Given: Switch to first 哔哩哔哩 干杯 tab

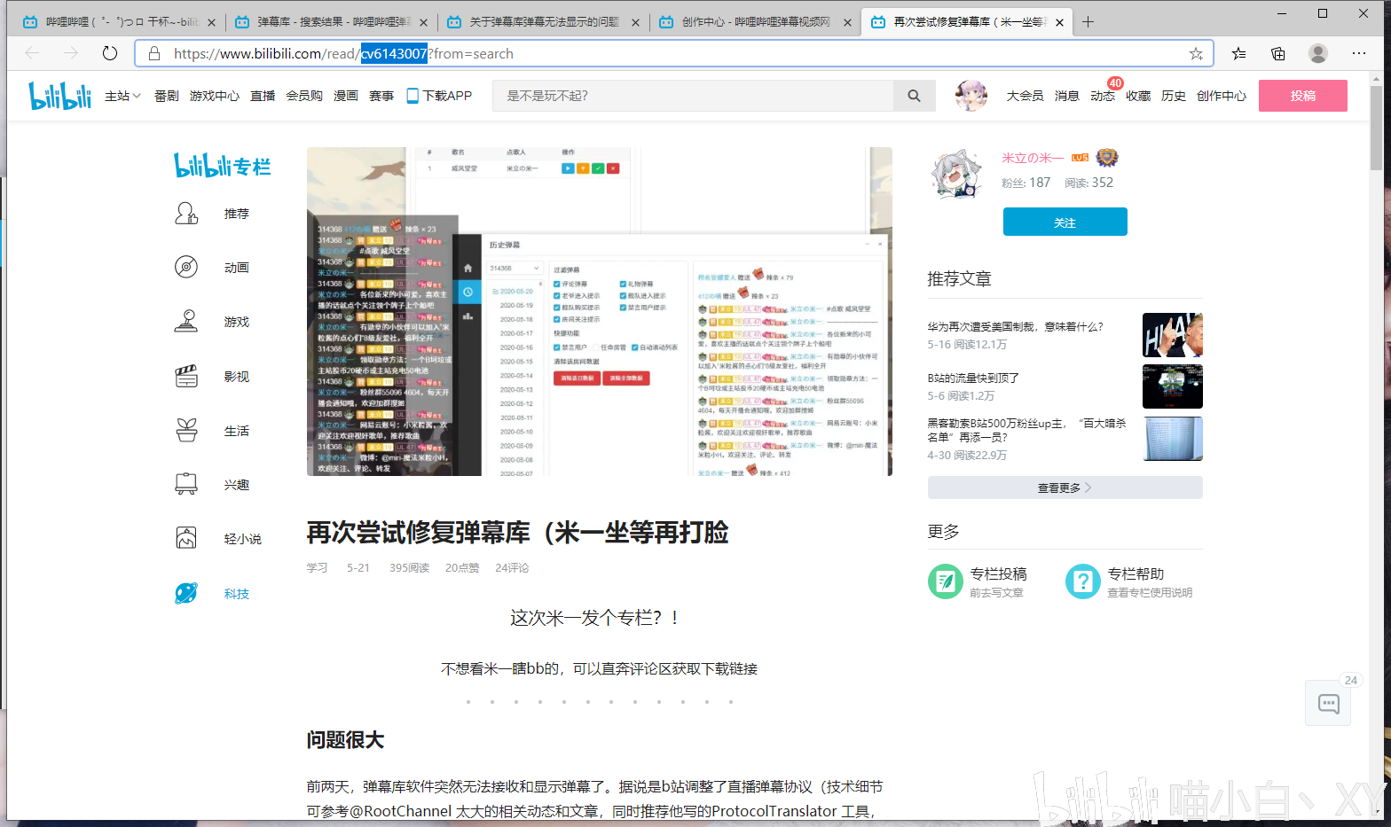Looking at the screenshot, I should tap(120, 22).
